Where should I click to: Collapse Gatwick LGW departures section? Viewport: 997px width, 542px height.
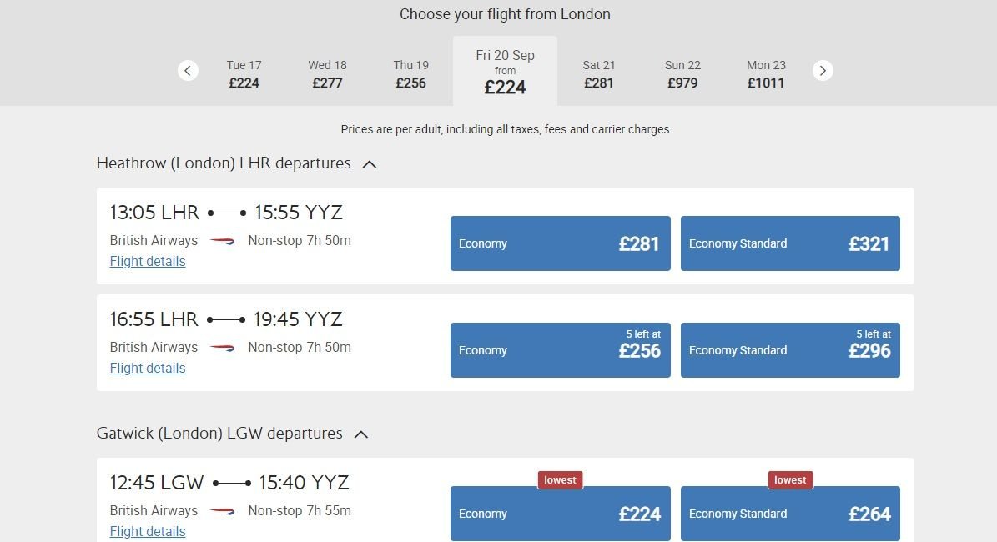tap(361, 434)
